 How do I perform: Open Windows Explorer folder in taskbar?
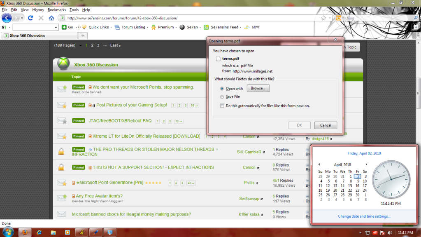click(53, 232)
